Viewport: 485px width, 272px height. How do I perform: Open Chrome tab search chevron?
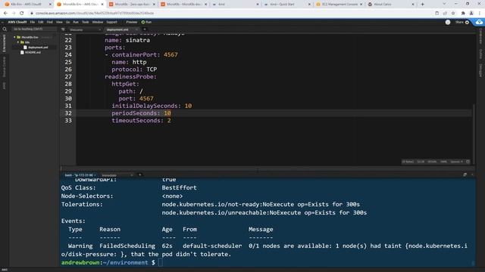[444, 4]
